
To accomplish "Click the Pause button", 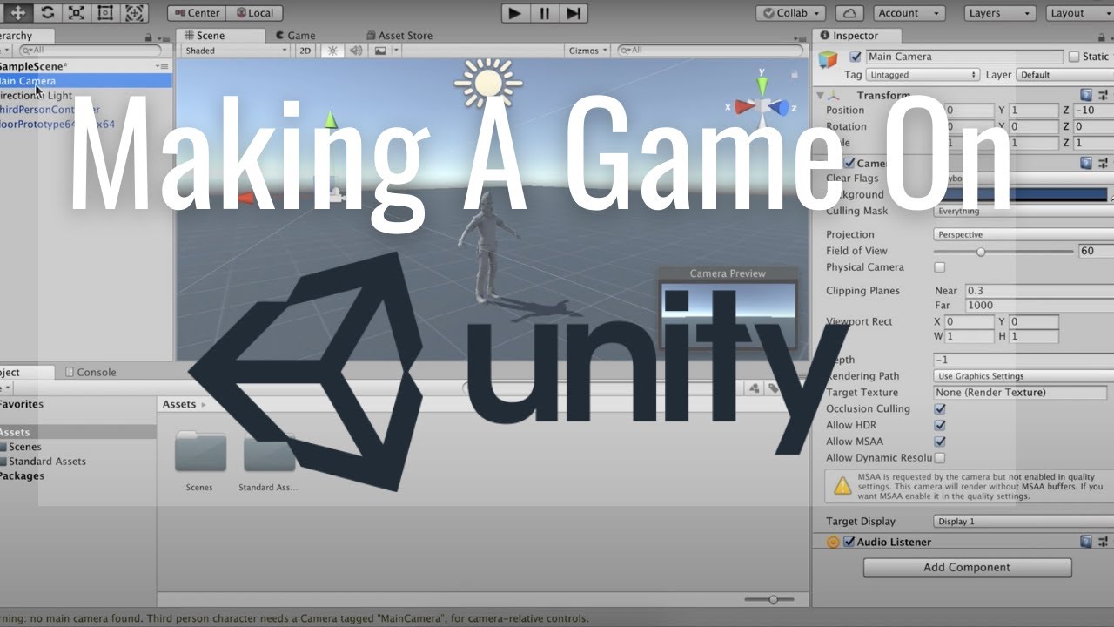I will click(544, 13).
